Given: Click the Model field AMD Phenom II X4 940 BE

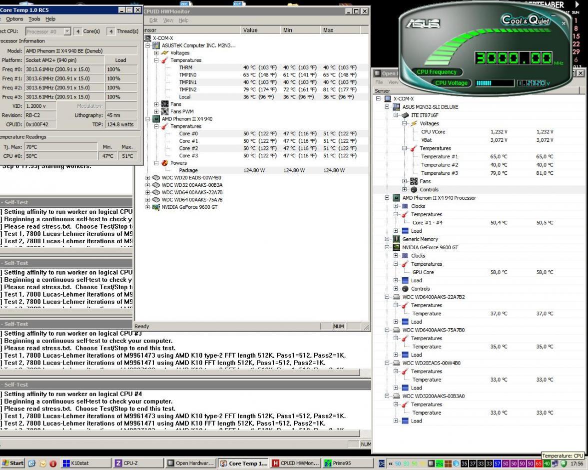Looking at the screenshot, I should click(81, 51).
